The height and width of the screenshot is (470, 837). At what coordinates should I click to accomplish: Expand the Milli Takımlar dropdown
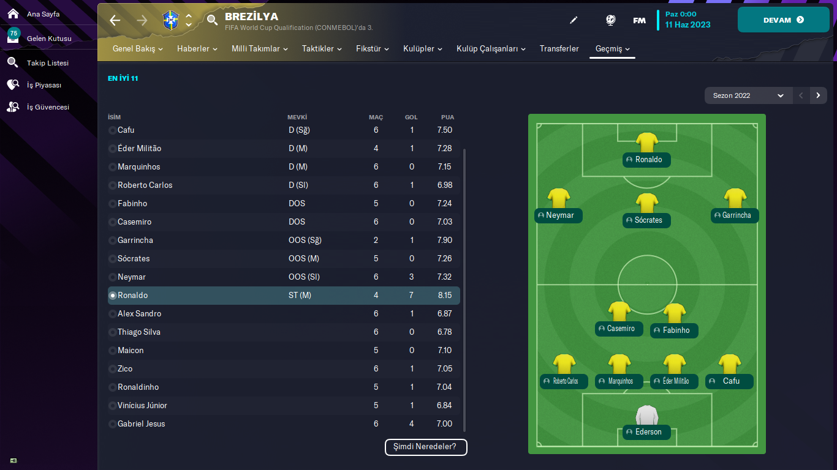click(x=260, y=49)
